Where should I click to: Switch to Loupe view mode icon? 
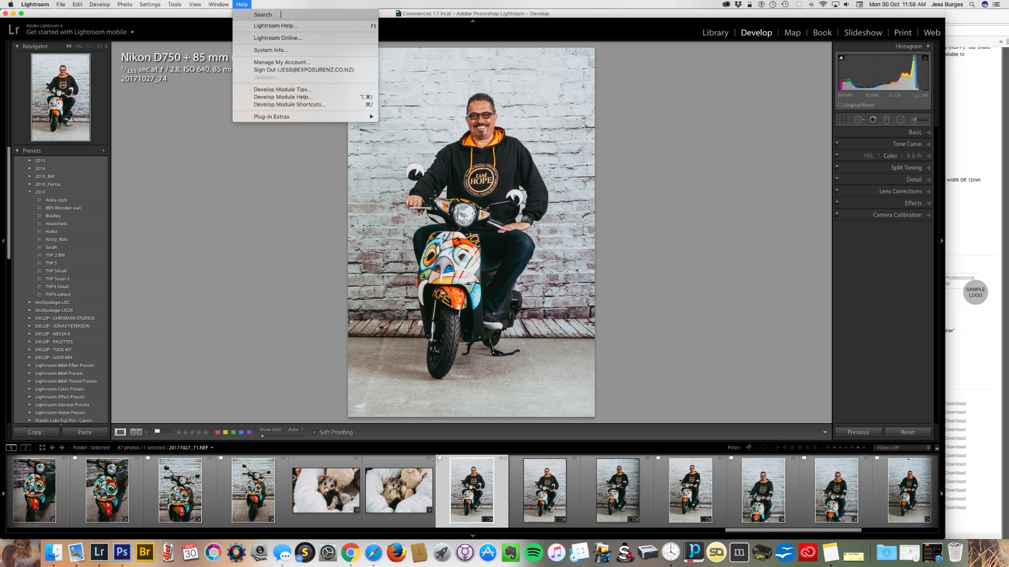click(x=120, y=432)
